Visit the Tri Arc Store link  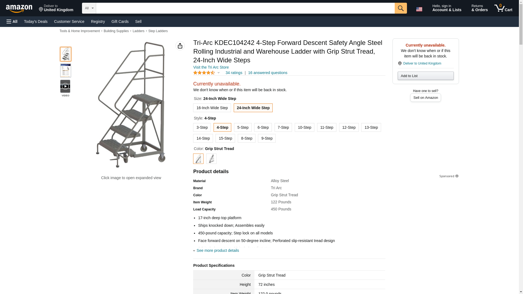coord(211,67)
